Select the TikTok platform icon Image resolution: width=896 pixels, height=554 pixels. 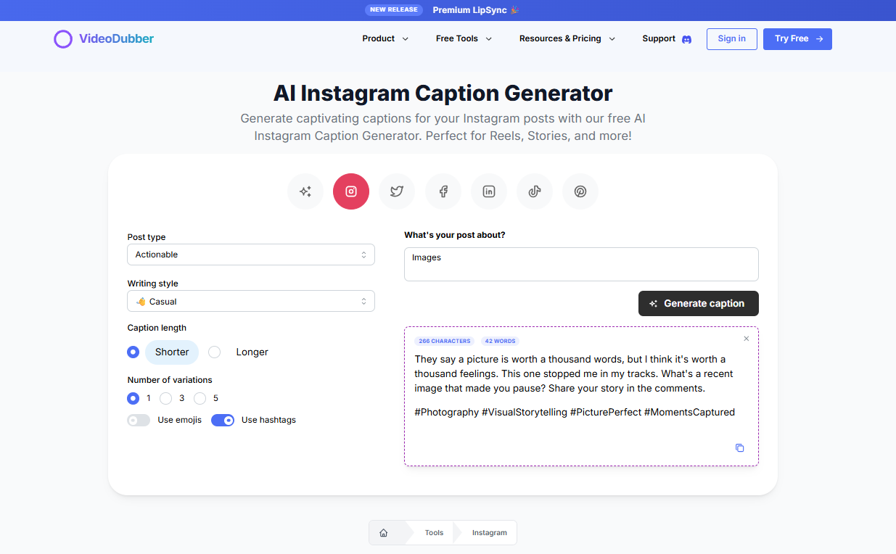535,191
